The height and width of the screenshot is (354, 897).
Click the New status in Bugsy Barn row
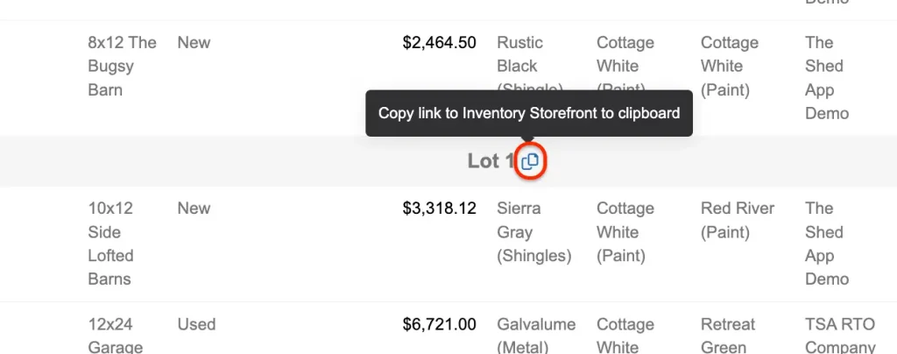(194, 42)
